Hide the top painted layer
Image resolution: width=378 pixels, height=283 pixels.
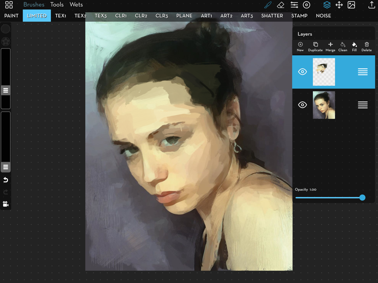tap(302, 72)
